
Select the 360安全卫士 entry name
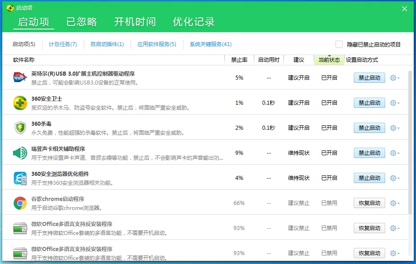tap(47, 99)
